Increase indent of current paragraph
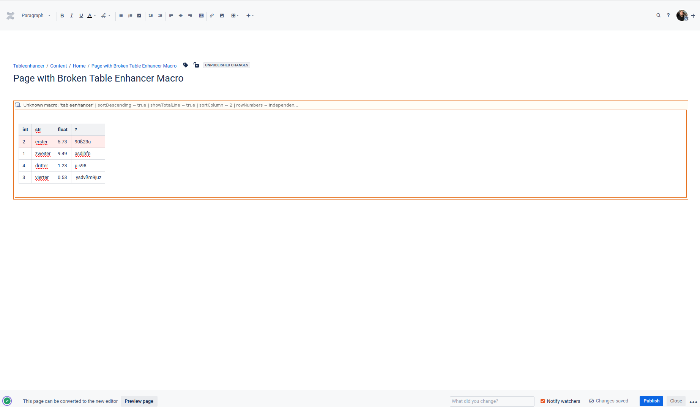This screenshot has width=700, height=407. 160,16
